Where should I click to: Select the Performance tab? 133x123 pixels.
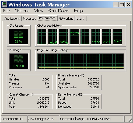coord(47,18)
